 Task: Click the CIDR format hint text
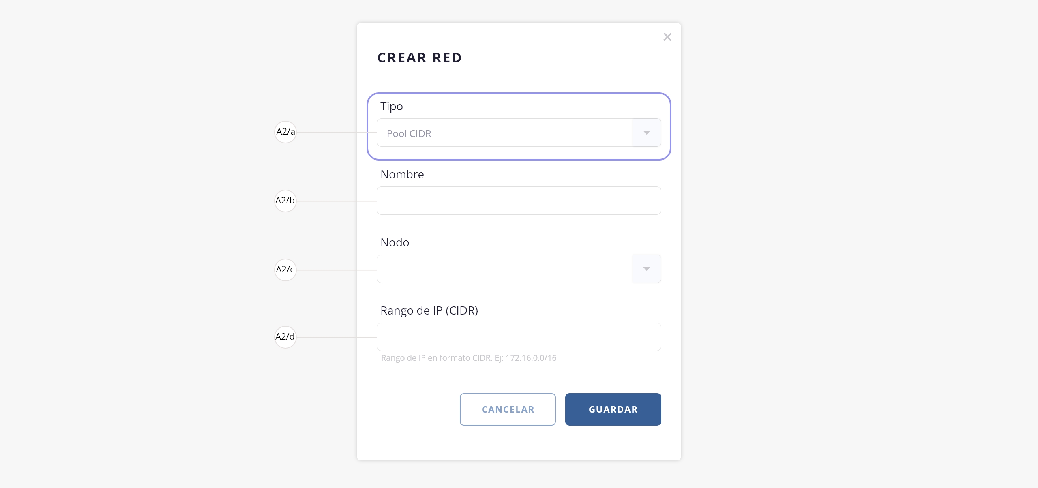point(468,358)
